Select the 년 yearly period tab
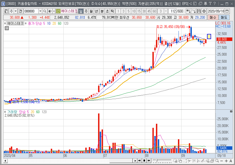 point(96,11)
